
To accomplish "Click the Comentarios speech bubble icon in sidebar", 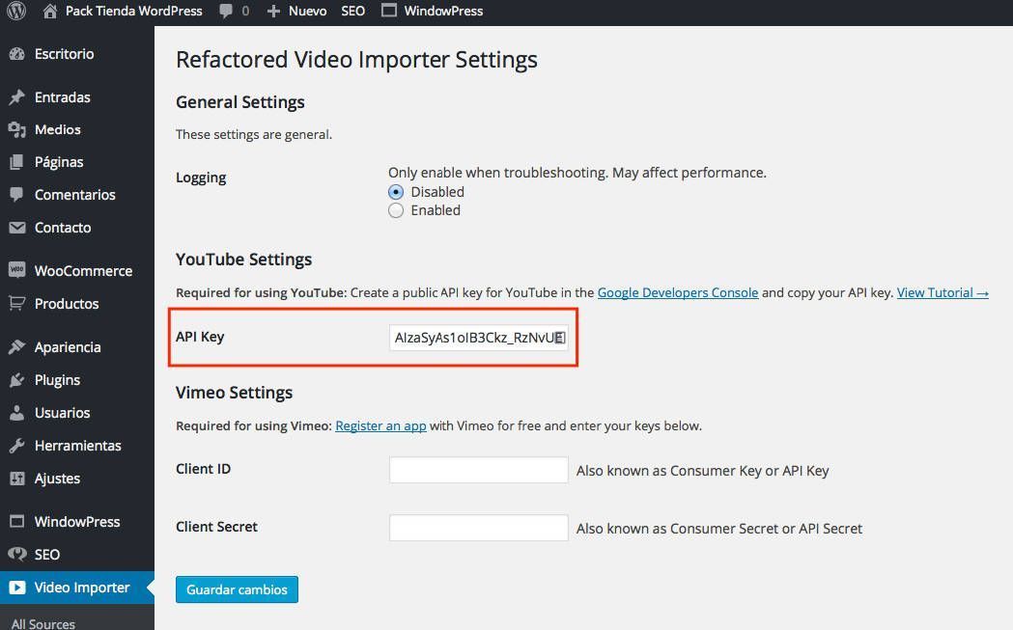I will pyautogui.click(x=16, y=194).
